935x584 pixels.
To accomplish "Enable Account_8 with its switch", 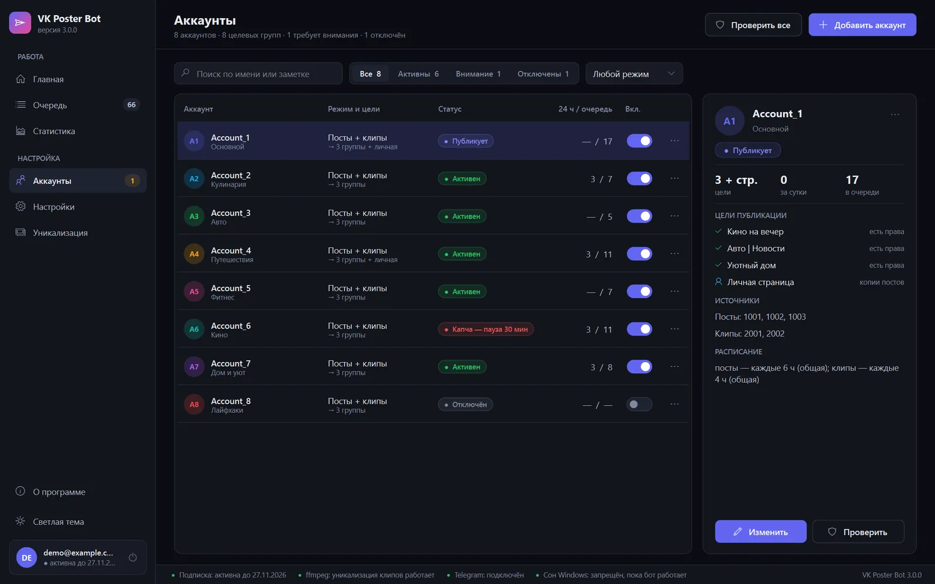I will pos(639,404).
